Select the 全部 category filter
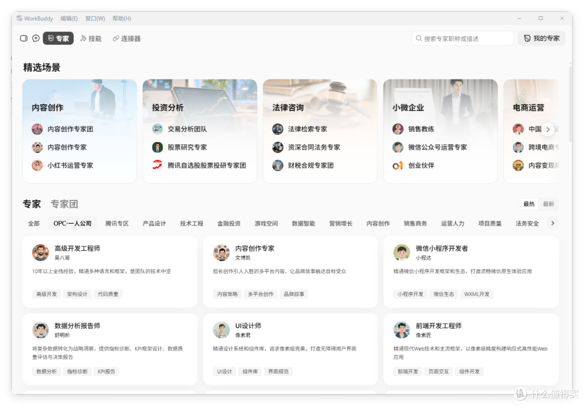This screenshot has width=584, height=406. point(34,223)
